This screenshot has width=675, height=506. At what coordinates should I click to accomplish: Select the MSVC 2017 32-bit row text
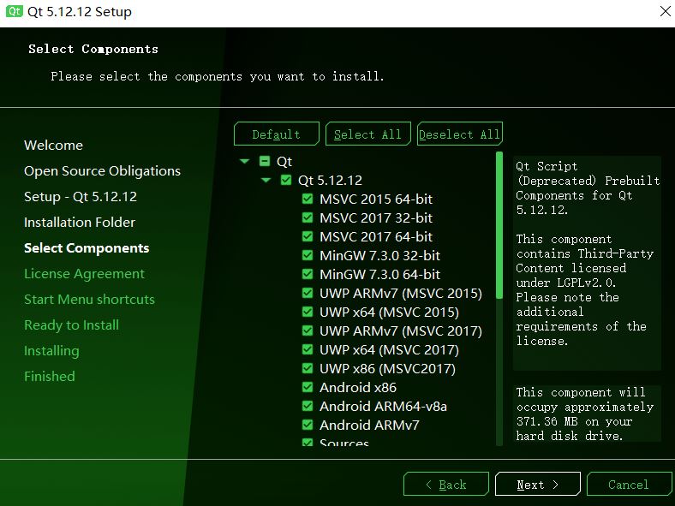click(376, 217)
